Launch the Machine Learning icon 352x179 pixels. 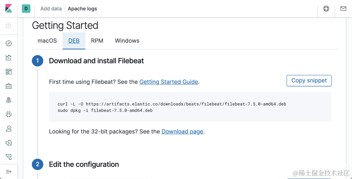9,114
